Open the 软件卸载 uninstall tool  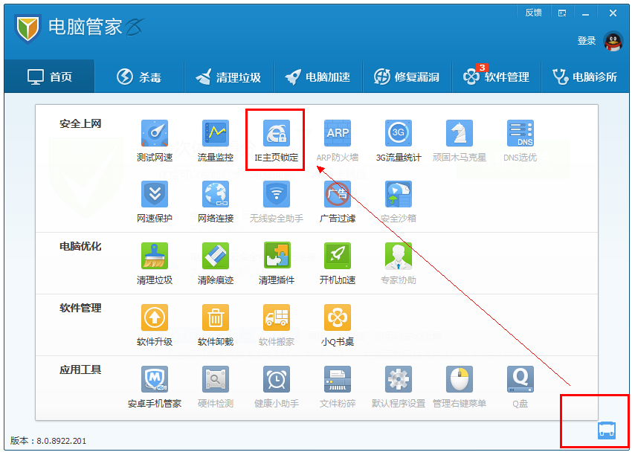point(216,325)
